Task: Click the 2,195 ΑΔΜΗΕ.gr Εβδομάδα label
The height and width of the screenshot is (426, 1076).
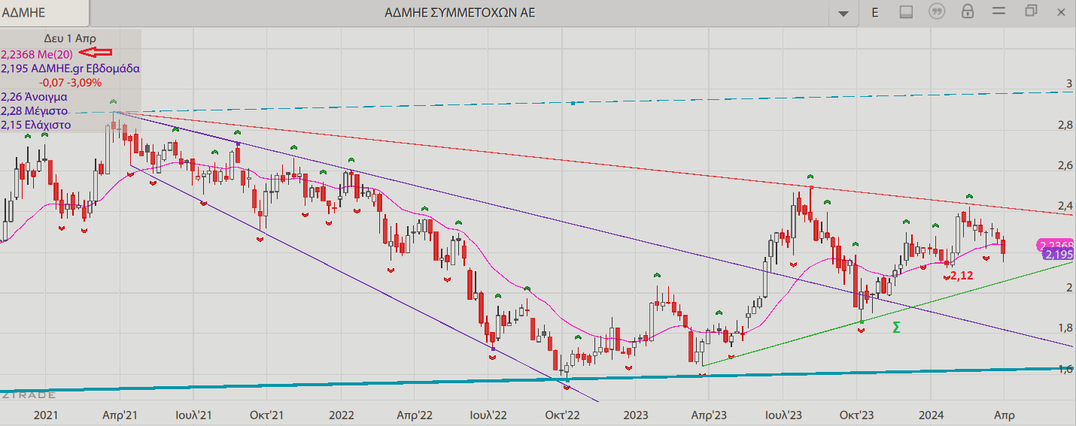Action: pyautogui.click(x=71, y=68)
